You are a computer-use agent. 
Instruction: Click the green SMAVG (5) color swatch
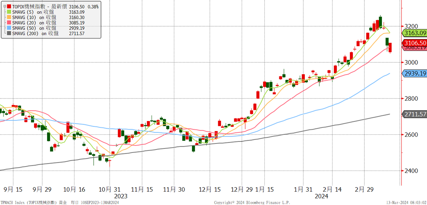9,12
